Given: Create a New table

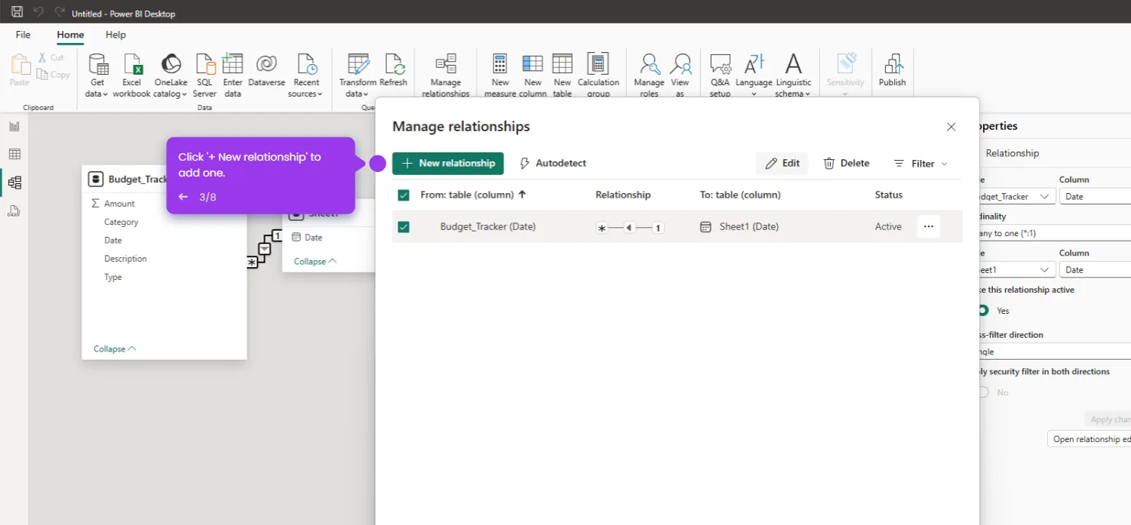Looking at the screenshot, I should coord(562,75).
